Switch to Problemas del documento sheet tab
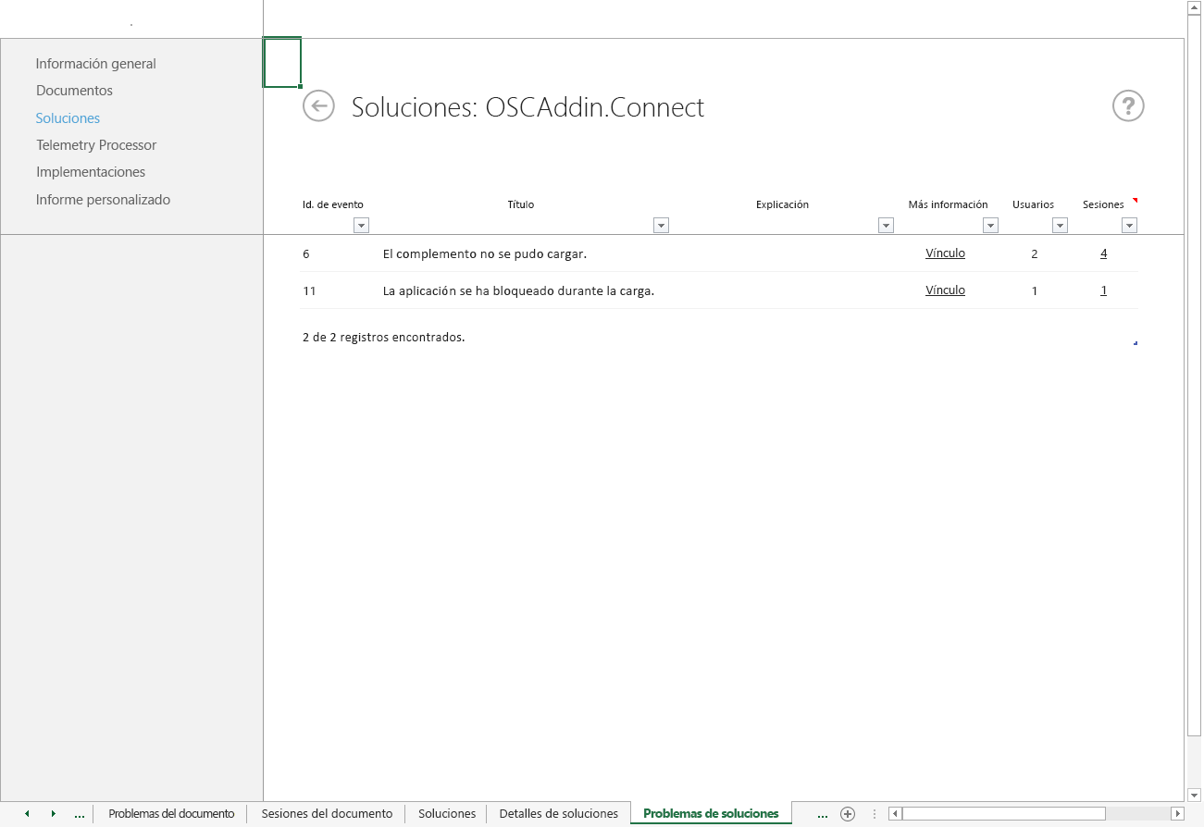 171,814
